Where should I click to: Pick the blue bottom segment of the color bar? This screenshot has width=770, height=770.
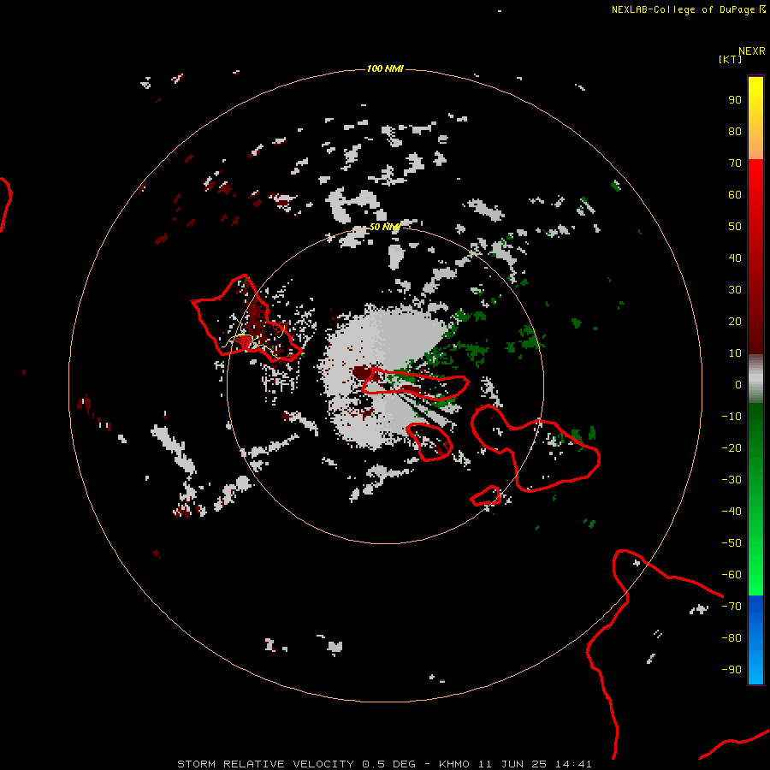point(755,640)
